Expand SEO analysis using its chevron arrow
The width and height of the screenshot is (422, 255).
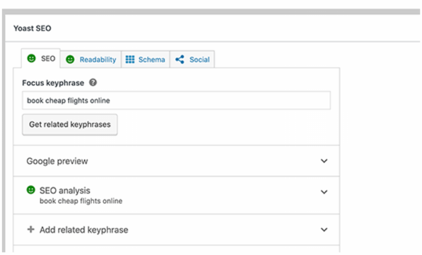(x=324, y=192)
